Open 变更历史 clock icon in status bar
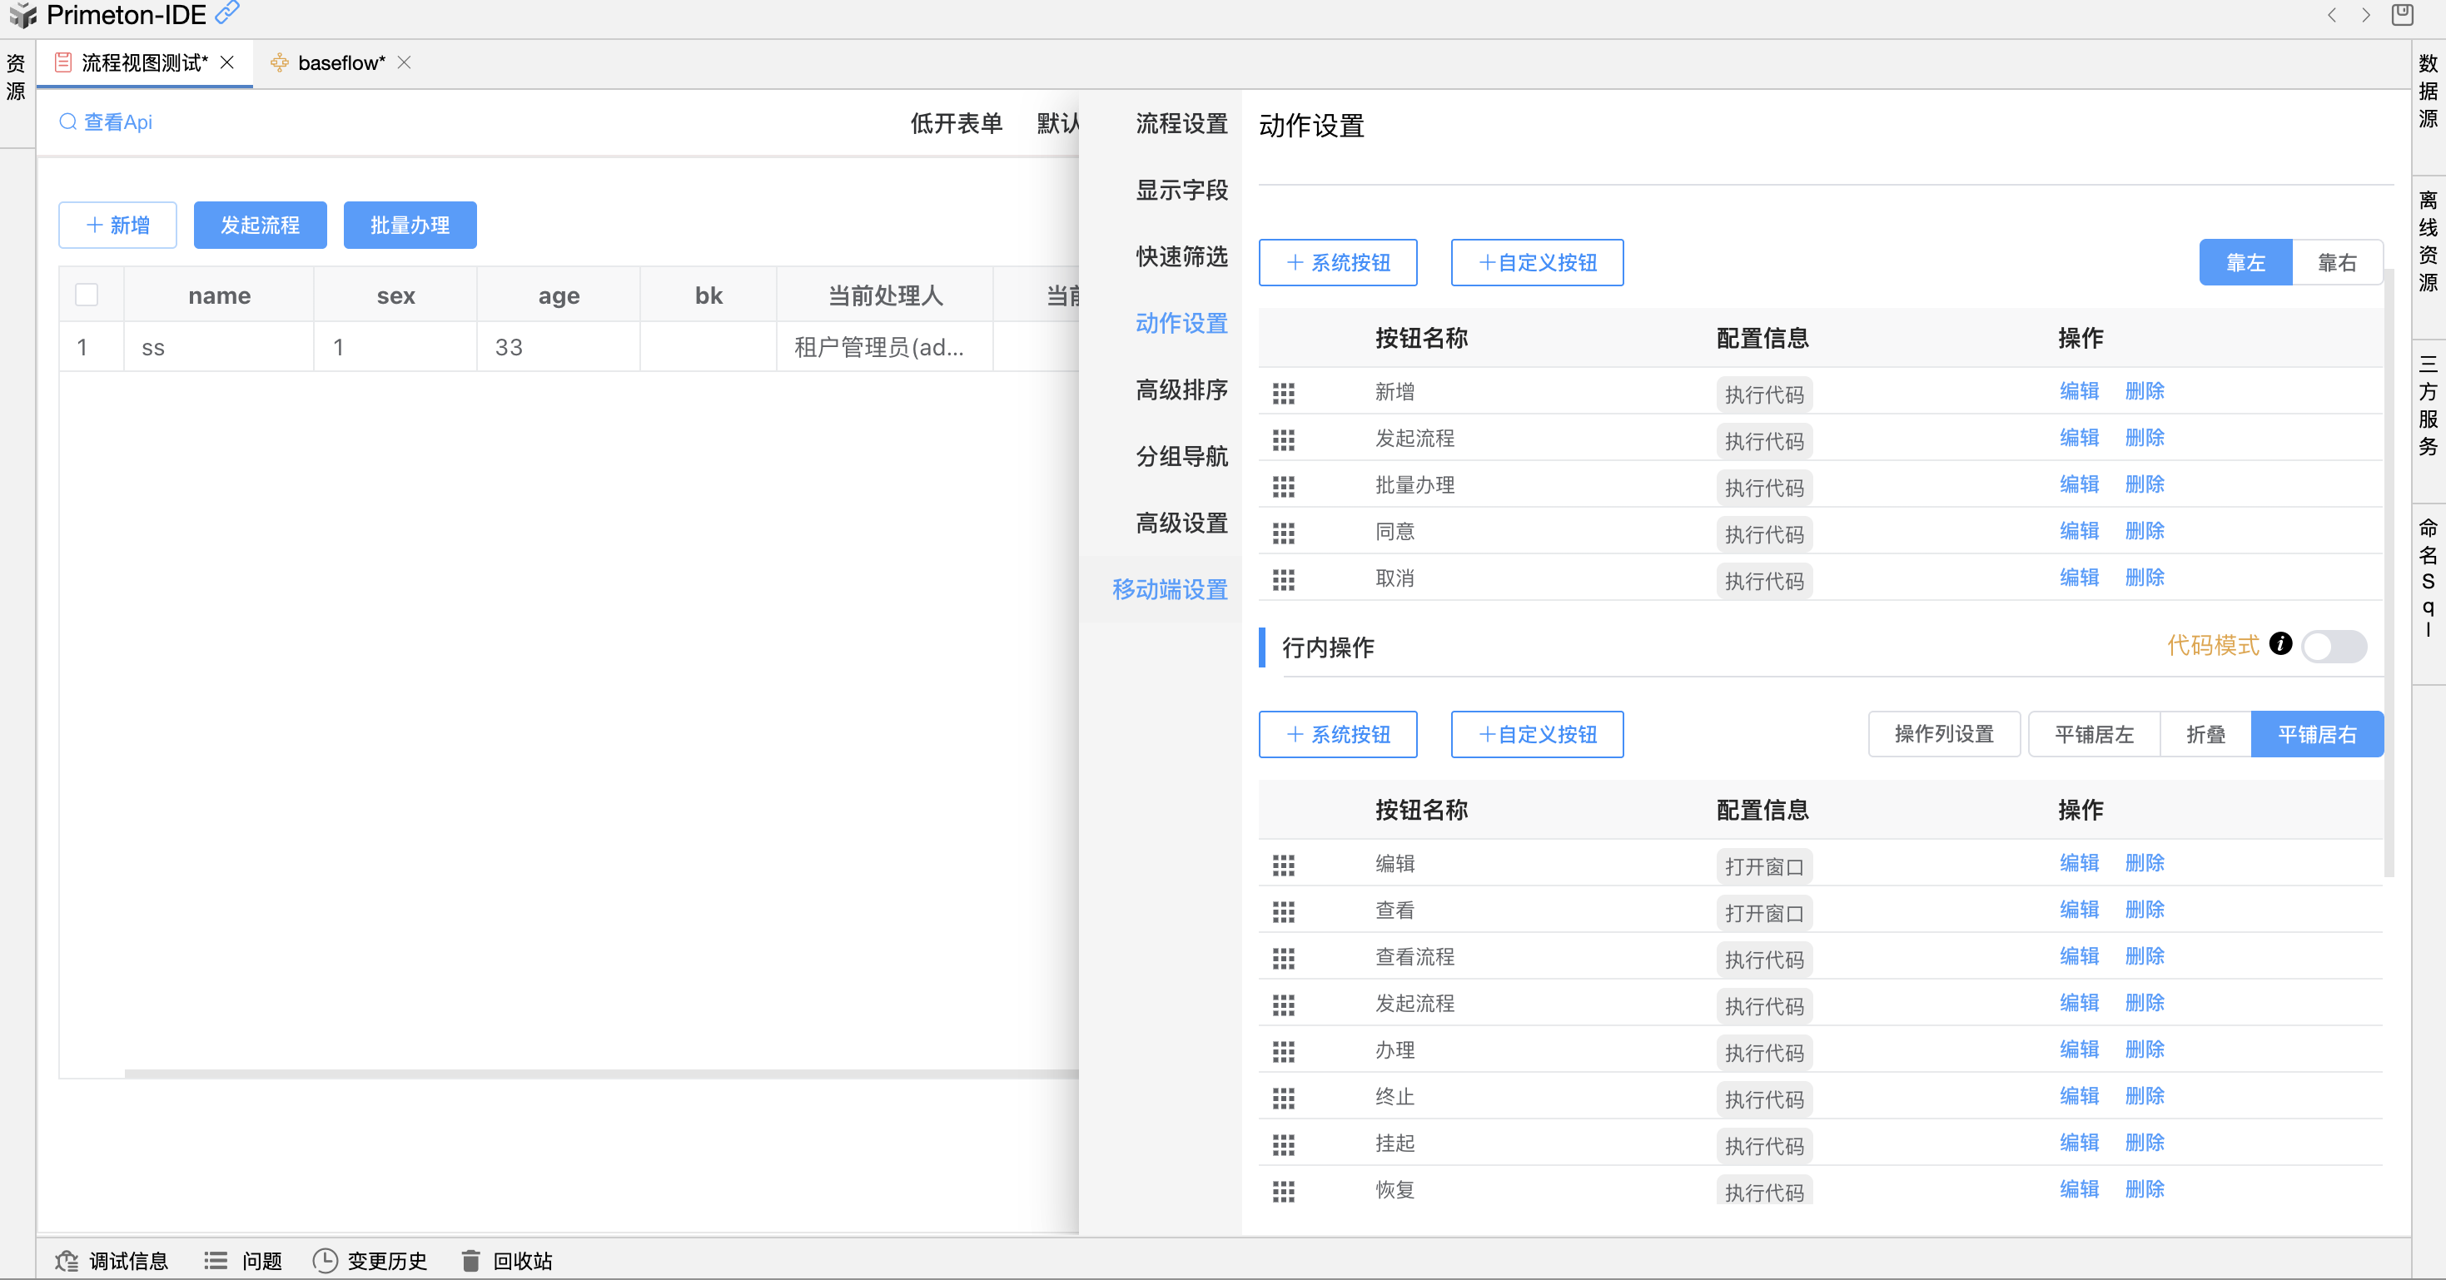 tap(325, 1260)
